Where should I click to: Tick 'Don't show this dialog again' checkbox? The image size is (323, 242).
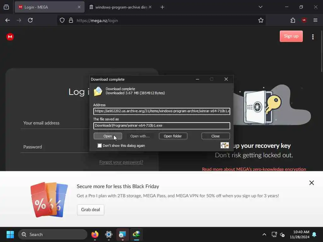[x=99, y=146]
